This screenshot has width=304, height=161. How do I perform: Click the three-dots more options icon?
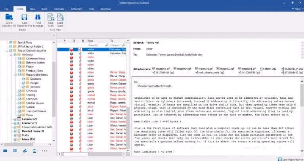click(44, 151)
